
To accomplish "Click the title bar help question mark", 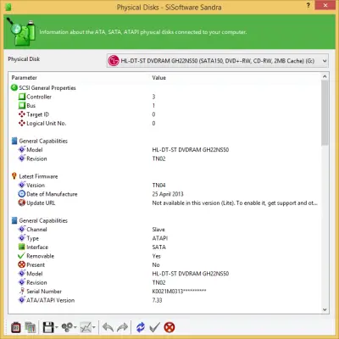I will point(308,6).
